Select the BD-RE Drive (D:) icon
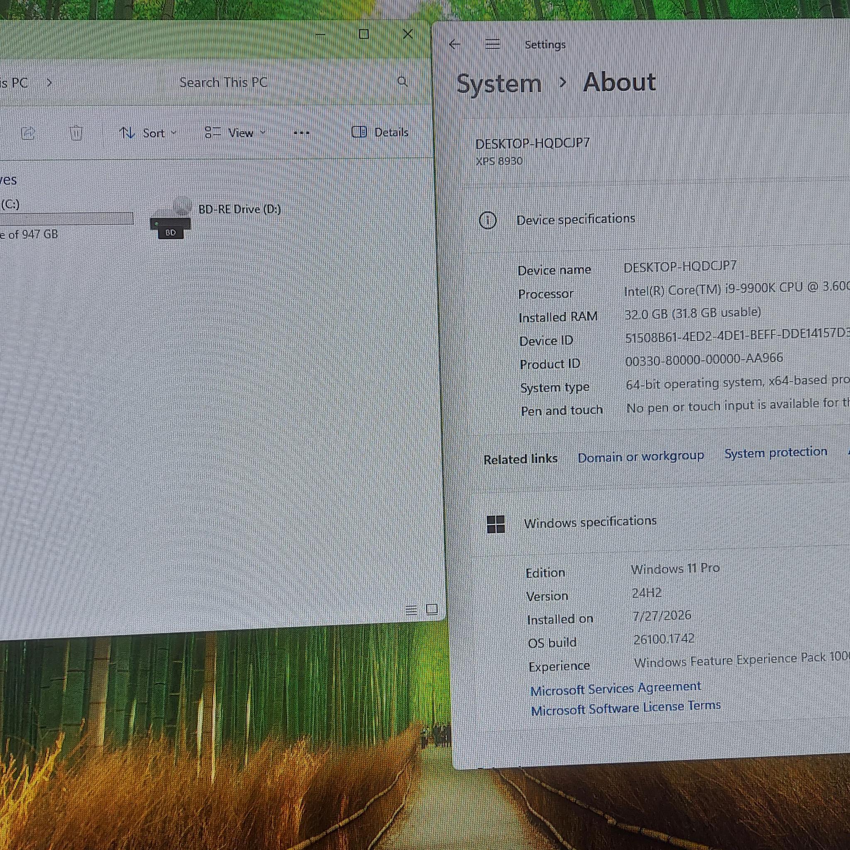The width and height of the screenshot is (850, 850). click(170, 219)
